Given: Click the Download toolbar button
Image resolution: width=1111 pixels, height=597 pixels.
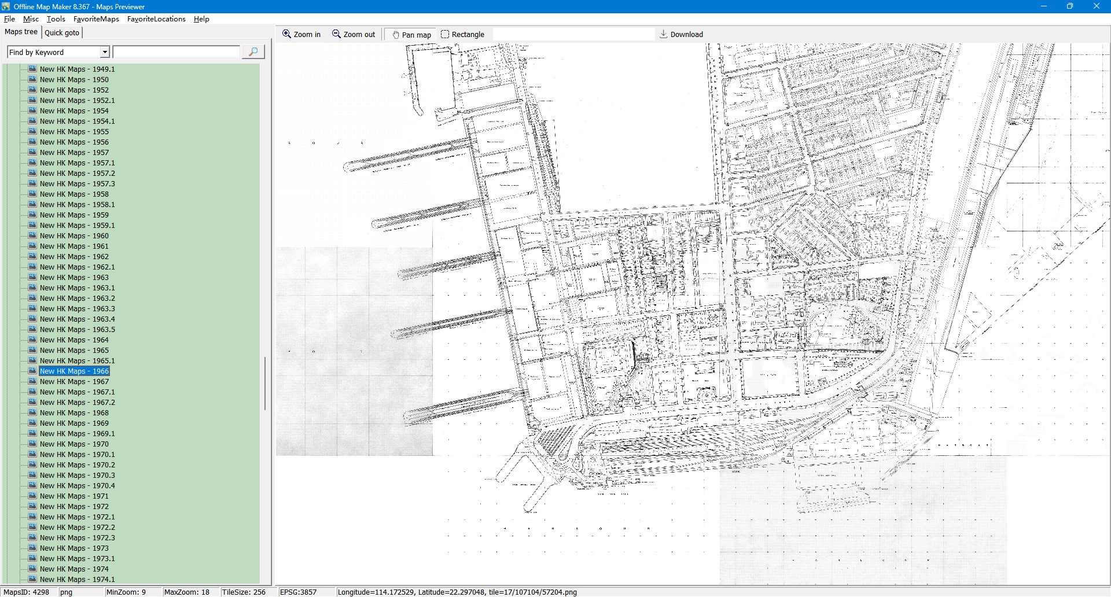Looking at the screenshot, I should point(681,35).
